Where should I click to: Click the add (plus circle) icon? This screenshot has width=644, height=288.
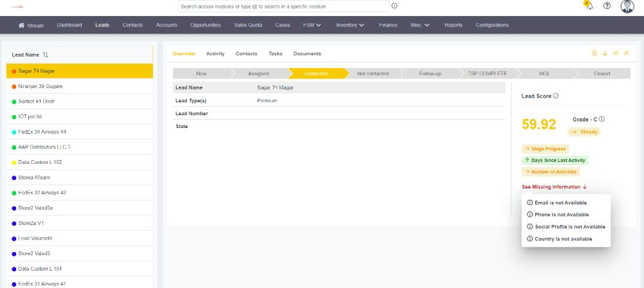coord(594,53)
